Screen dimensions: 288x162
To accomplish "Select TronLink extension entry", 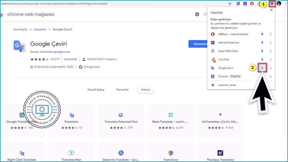I will pyautogui.click(x=230, y=76).
